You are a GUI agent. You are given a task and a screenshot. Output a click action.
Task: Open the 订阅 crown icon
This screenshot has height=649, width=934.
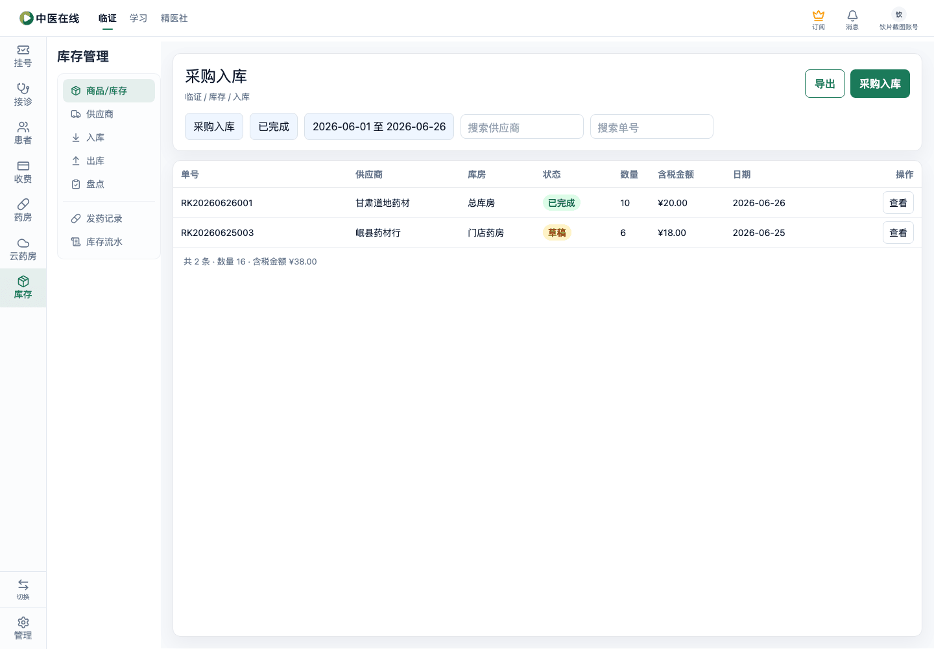click(819, 19)
